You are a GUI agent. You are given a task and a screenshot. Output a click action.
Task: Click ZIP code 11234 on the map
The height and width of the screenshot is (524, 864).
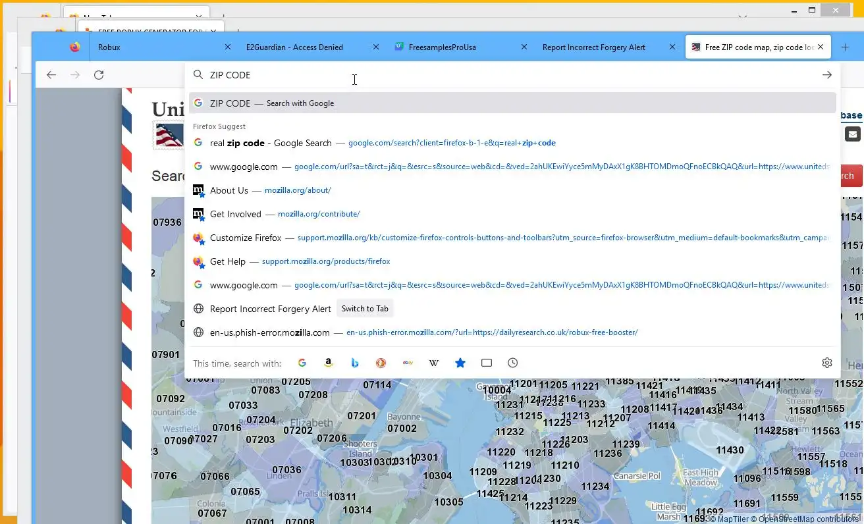pos(595,486)
